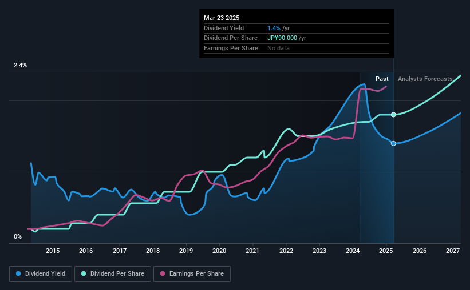Click the 'No data' earnings value
This screenshot has height=290, width=470.
pyautogui.click(x=278, y=48)
